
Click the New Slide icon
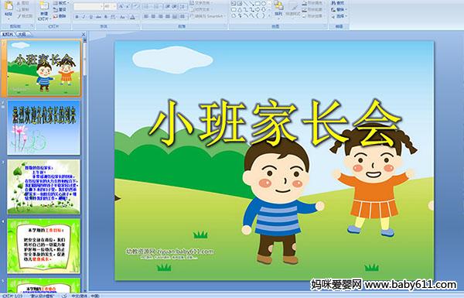[44, 10]
